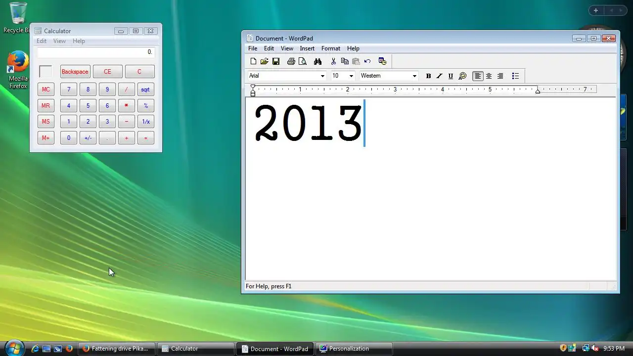The width and height of the screenshot is (633, 356).
Task: Select Align Right in WordPad format bar
Action: coord(500,76)
